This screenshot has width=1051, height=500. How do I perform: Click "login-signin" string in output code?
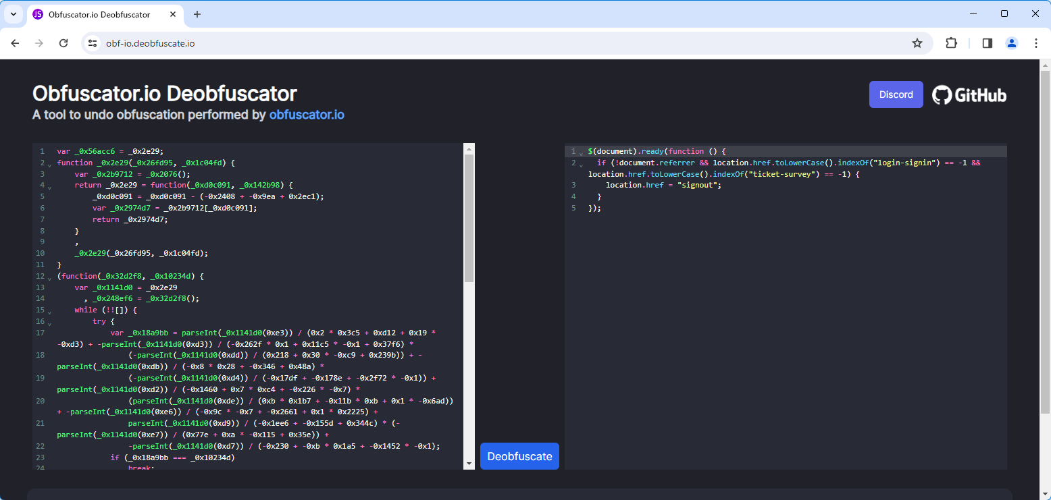click(905, 163)
